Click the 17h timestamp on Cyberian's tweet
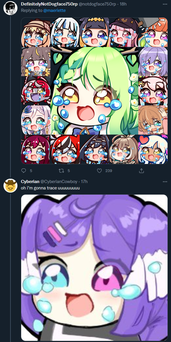 pyautogui.click(x=84, y=182)
